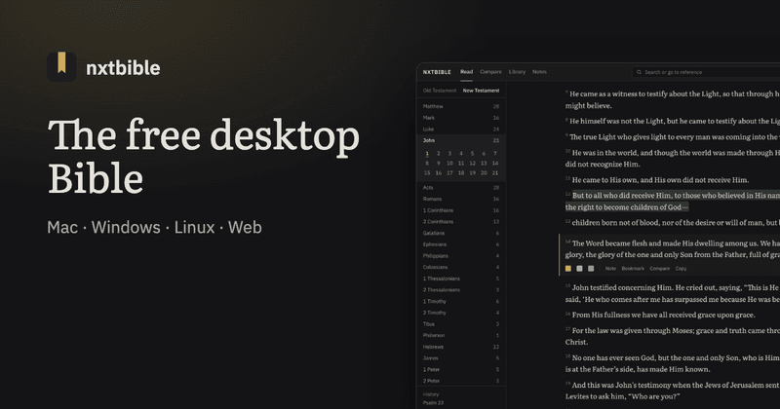Select verse 16 'From His fullness'
Viewport: 780px width, 409px height.
click(660, 315)
